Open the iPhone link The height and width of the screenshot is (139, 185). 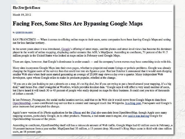[77, 113]
